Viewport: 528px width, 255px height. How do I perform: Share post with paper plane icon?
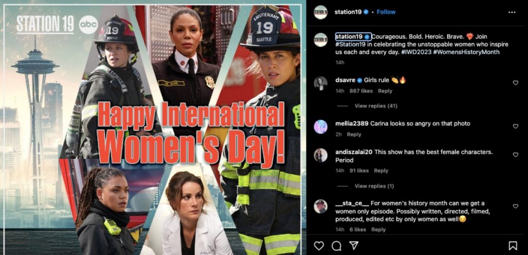coord(354,246)
